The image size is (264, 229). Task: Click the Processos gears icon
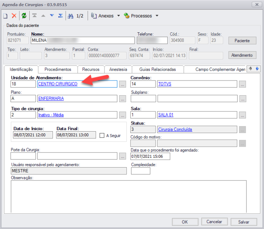[x=126, y=16]
